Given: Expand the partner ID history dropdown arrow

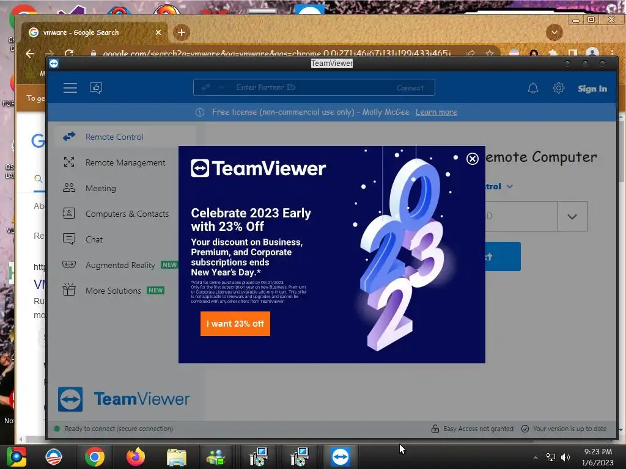Looking at the screenshot, I should [x=572, y=216].
